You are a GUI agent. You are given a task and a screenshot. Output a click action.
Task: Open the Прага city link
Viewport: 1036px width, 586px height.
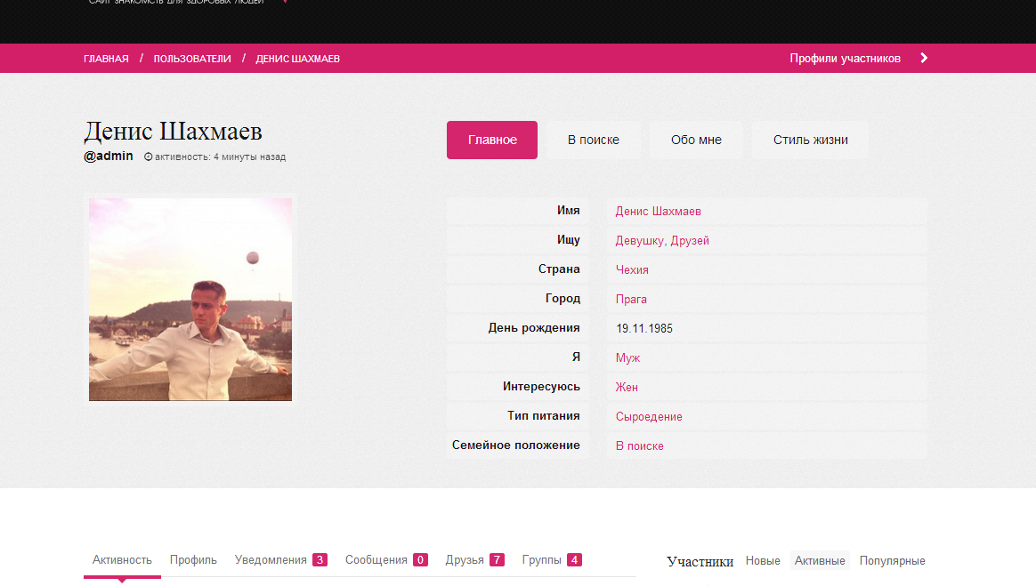(631, 300)
